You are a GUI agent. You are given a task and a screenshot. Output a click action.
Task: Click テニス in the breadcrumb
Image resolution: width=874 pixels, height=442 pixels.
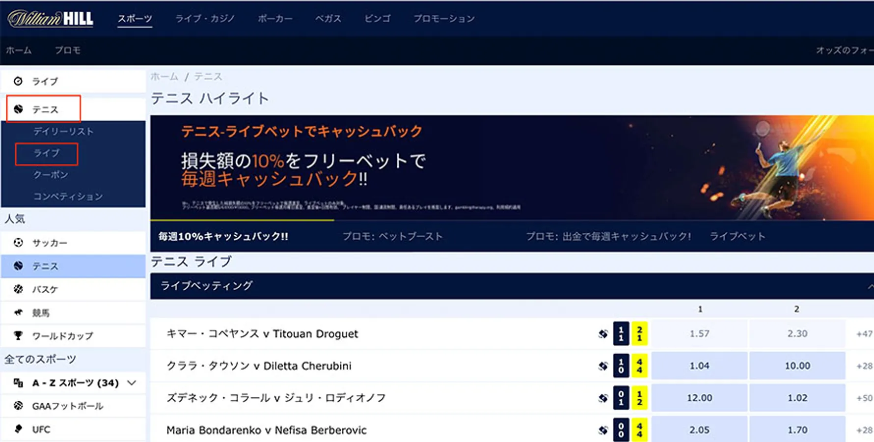(208, 77)
